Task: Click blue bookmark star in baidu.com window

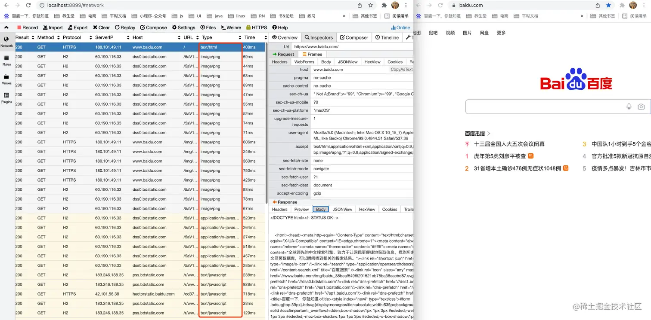Action: (608, 5)
